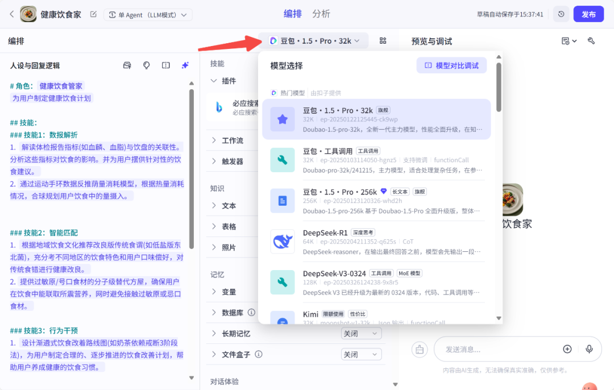The width and height of the screenshot is (614, 390).
Task: Click the document icon of 豆包 256k model
Action: [283, 201]
